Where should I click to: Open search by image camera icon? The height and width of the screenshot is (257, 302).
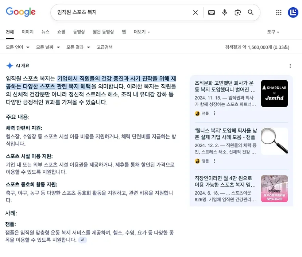(x=237, y=12)
